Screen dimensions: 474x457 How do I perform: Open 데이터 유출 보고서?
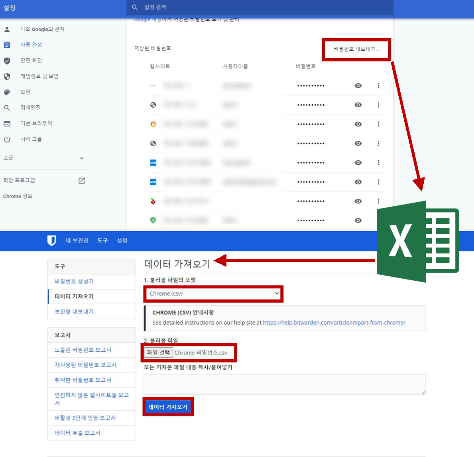tap(92, 433)
